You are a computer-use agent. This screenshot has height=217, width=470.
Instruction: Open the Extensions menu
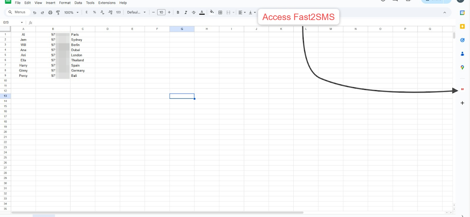[106, 3]
